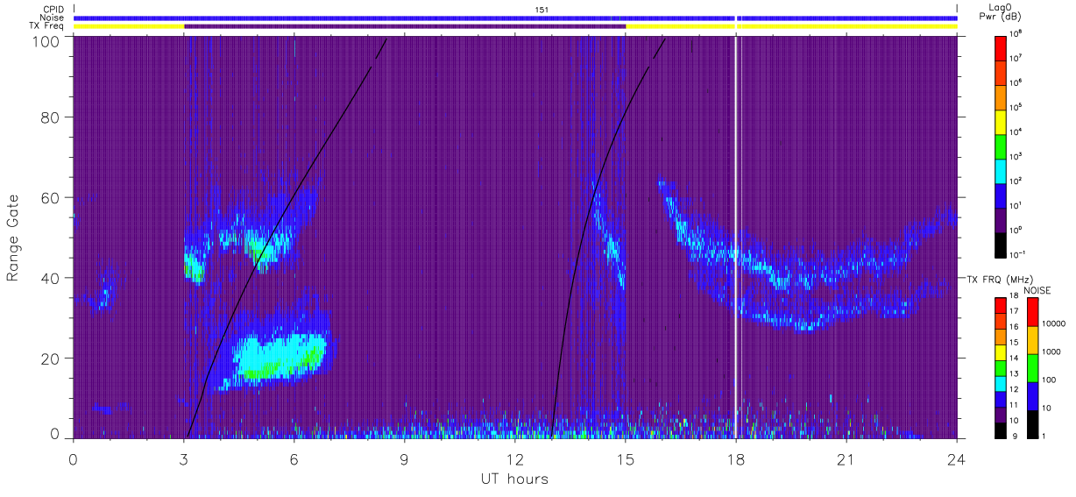Click the 40 tick label on Range Gate axis
The height and width of the screenshot is (497, 1076).
[x=51, y=278]
